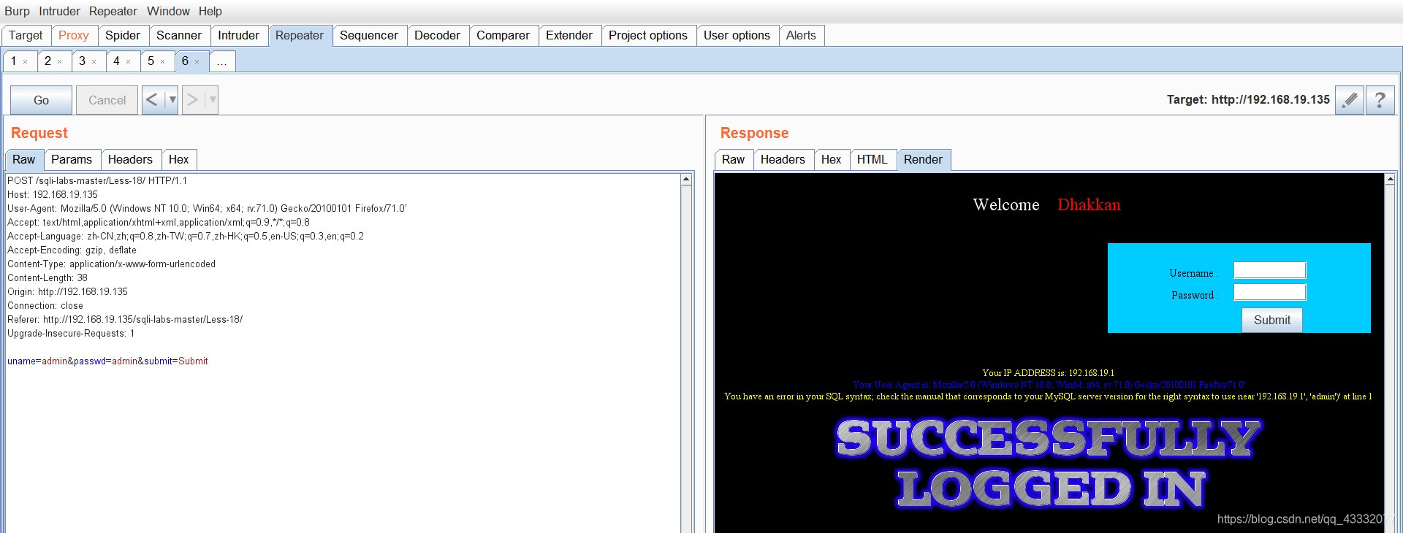
Task: Expand the back history dropdown arrow
Action: click(172, 100)
